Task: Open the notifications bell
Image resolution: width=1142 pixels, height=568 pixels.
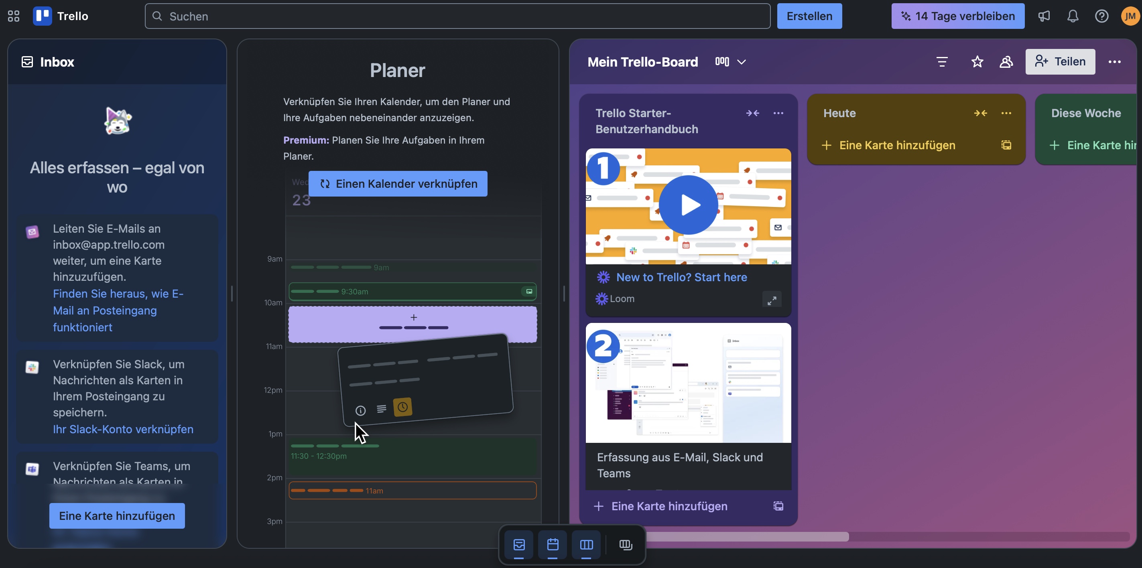Action: click(x=1073, y=16)
